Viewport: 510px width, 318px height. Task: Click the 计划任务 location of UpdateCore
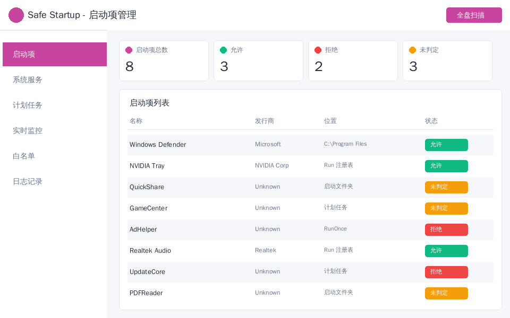pyautogui.click(x=336, y=271)
